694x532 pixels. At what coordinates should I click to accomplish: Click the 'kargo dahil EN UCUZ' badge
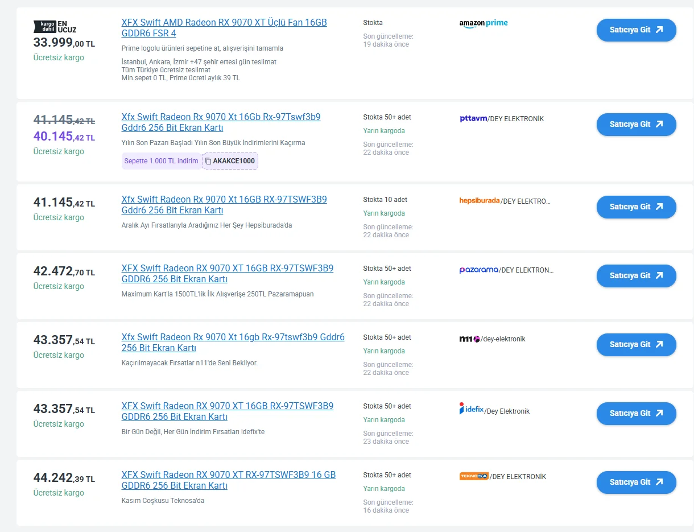pos(55,26)
